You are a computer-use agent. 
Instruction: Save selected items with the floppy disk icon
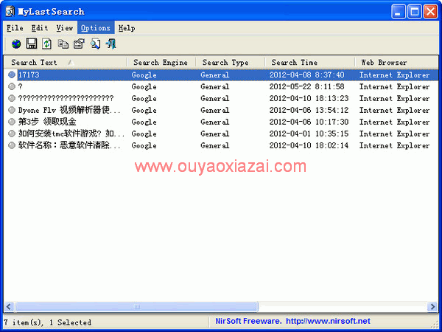[x=32, y=44]
